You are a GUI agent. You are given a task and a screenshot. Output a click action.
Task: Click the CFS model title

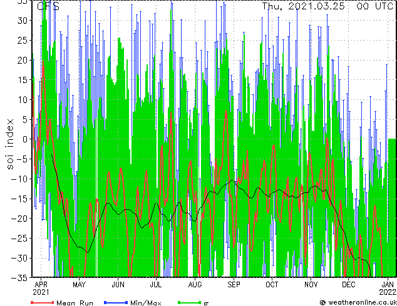pos(48,6)
